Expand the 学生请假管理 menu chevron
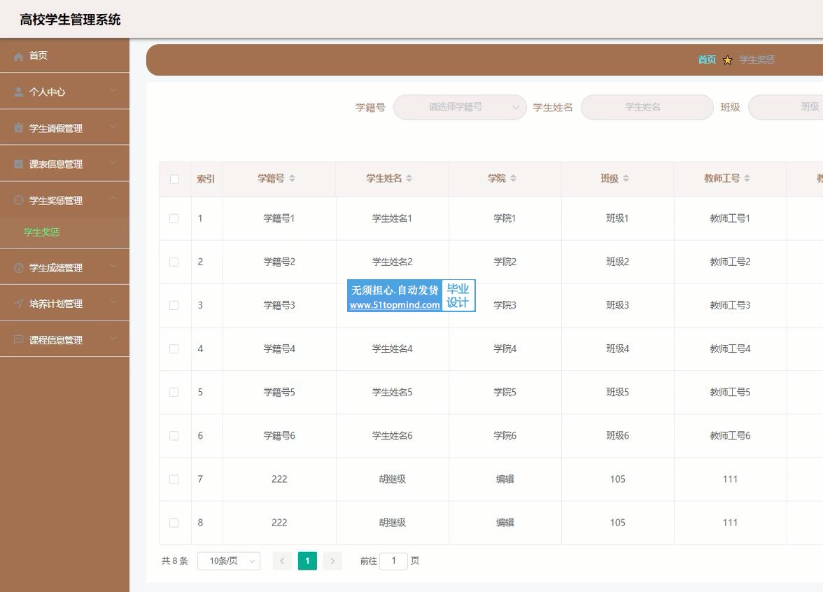 [113, 127]
